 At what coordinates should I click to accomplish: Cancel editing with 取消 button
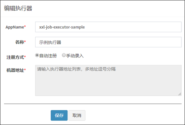coord(77,115)
